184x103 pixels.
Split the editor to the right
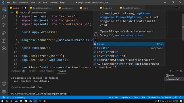tap(176, 8)
